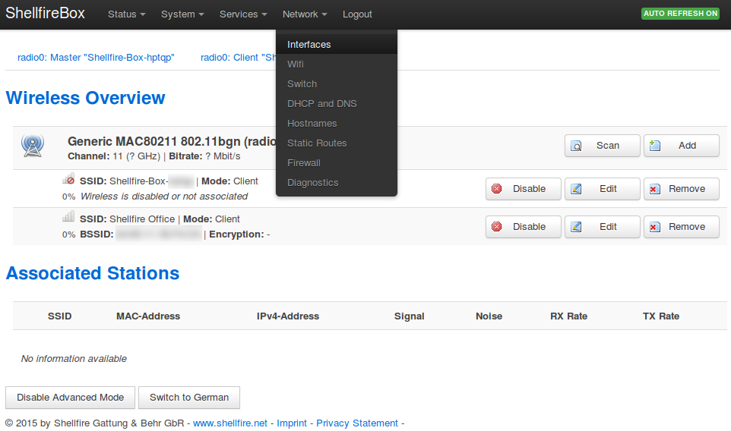This screenshot has height=431, width=731.
Task: Select Hostnames from Network menu
Action: 337,124
